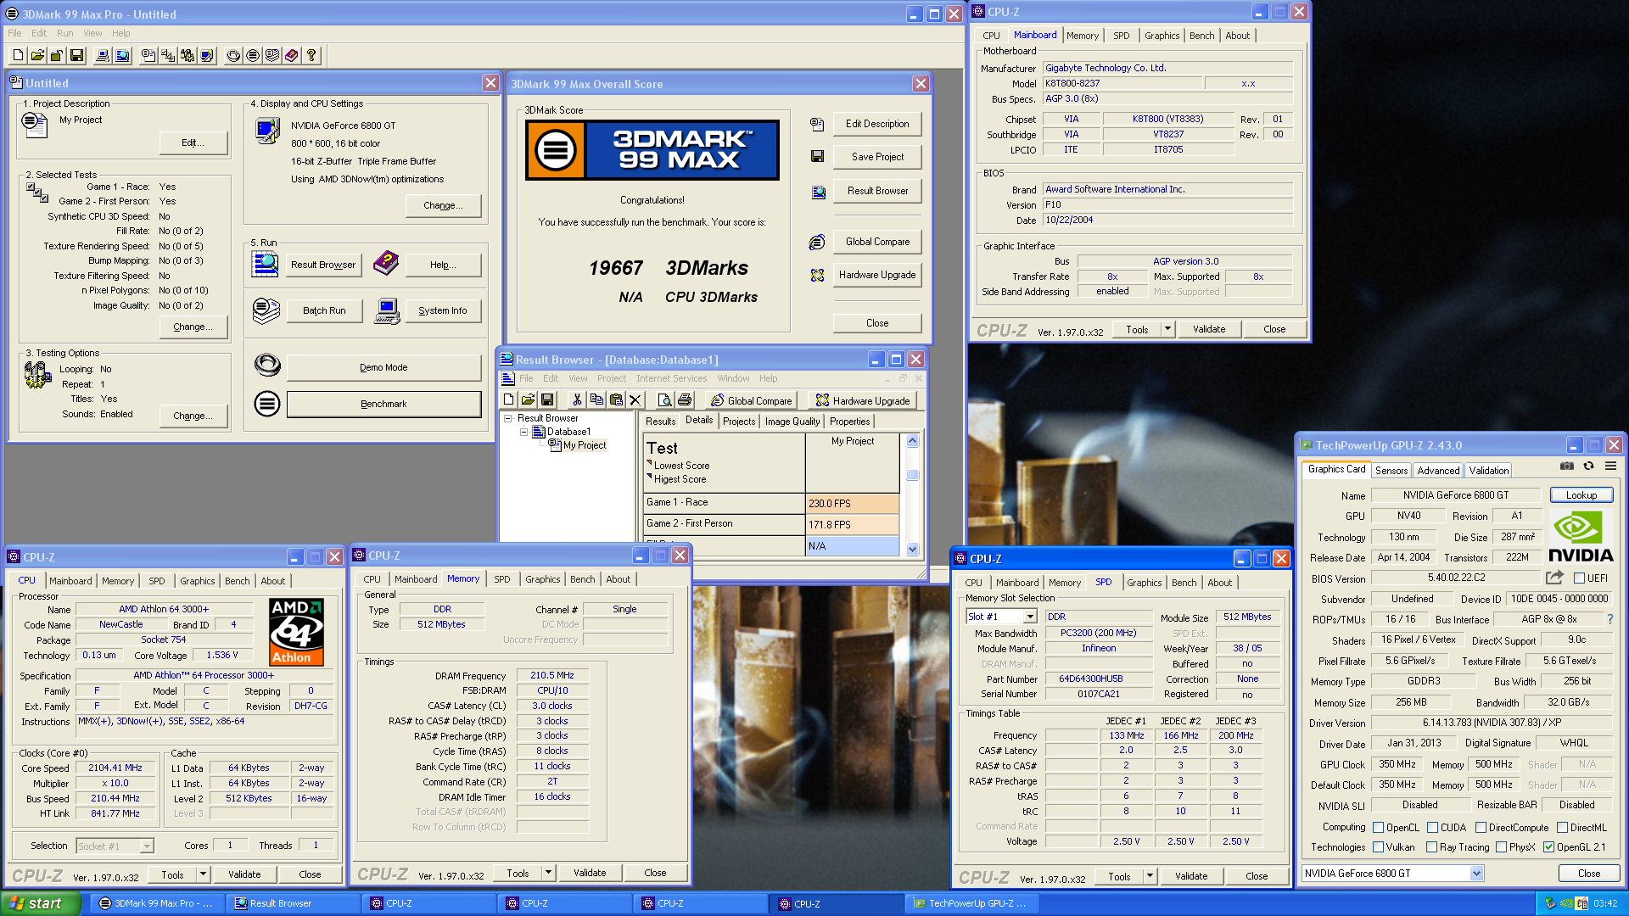Toggle the Ray Tracing checkbox in GPU-Z
Screen dimensions: 1629x916
[1432, 847]
